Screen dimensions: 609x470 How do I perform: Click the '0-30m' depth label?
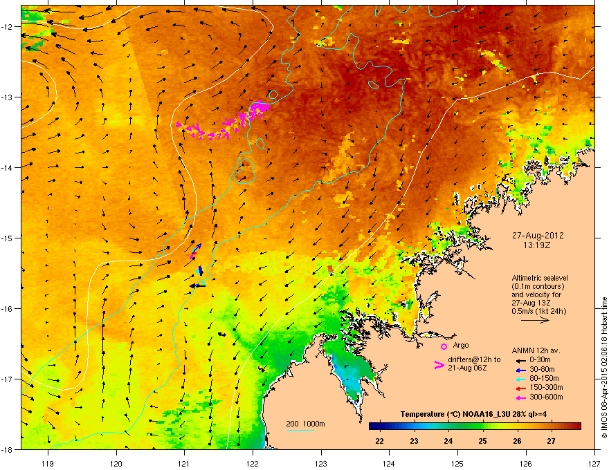[x=540, y=360]
